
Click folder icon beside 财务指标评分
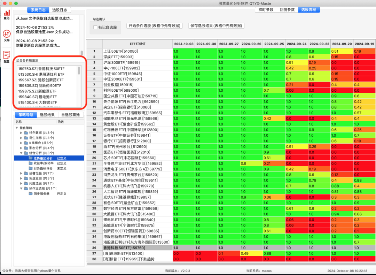pos(30,168)
